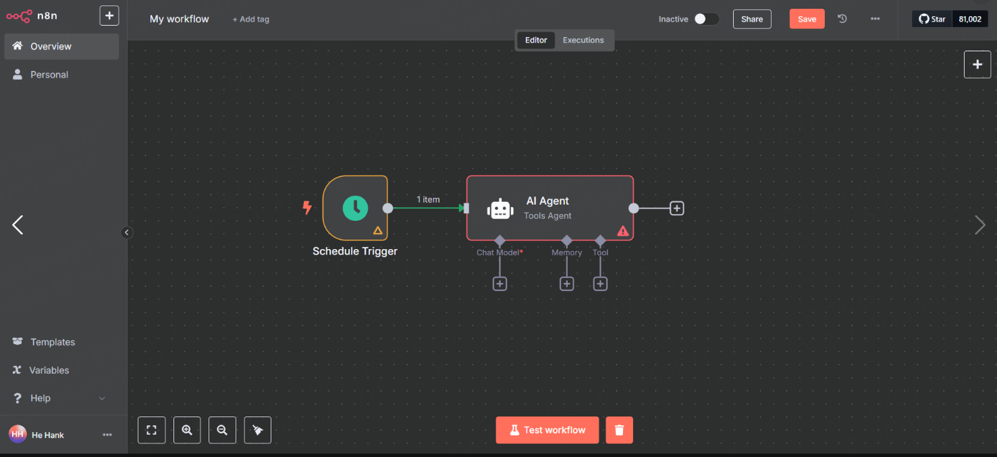Click the fit-to-view canvas icon
Image resolution: width=997 pixels, height=457 pixels.
[x=152, y=430]
